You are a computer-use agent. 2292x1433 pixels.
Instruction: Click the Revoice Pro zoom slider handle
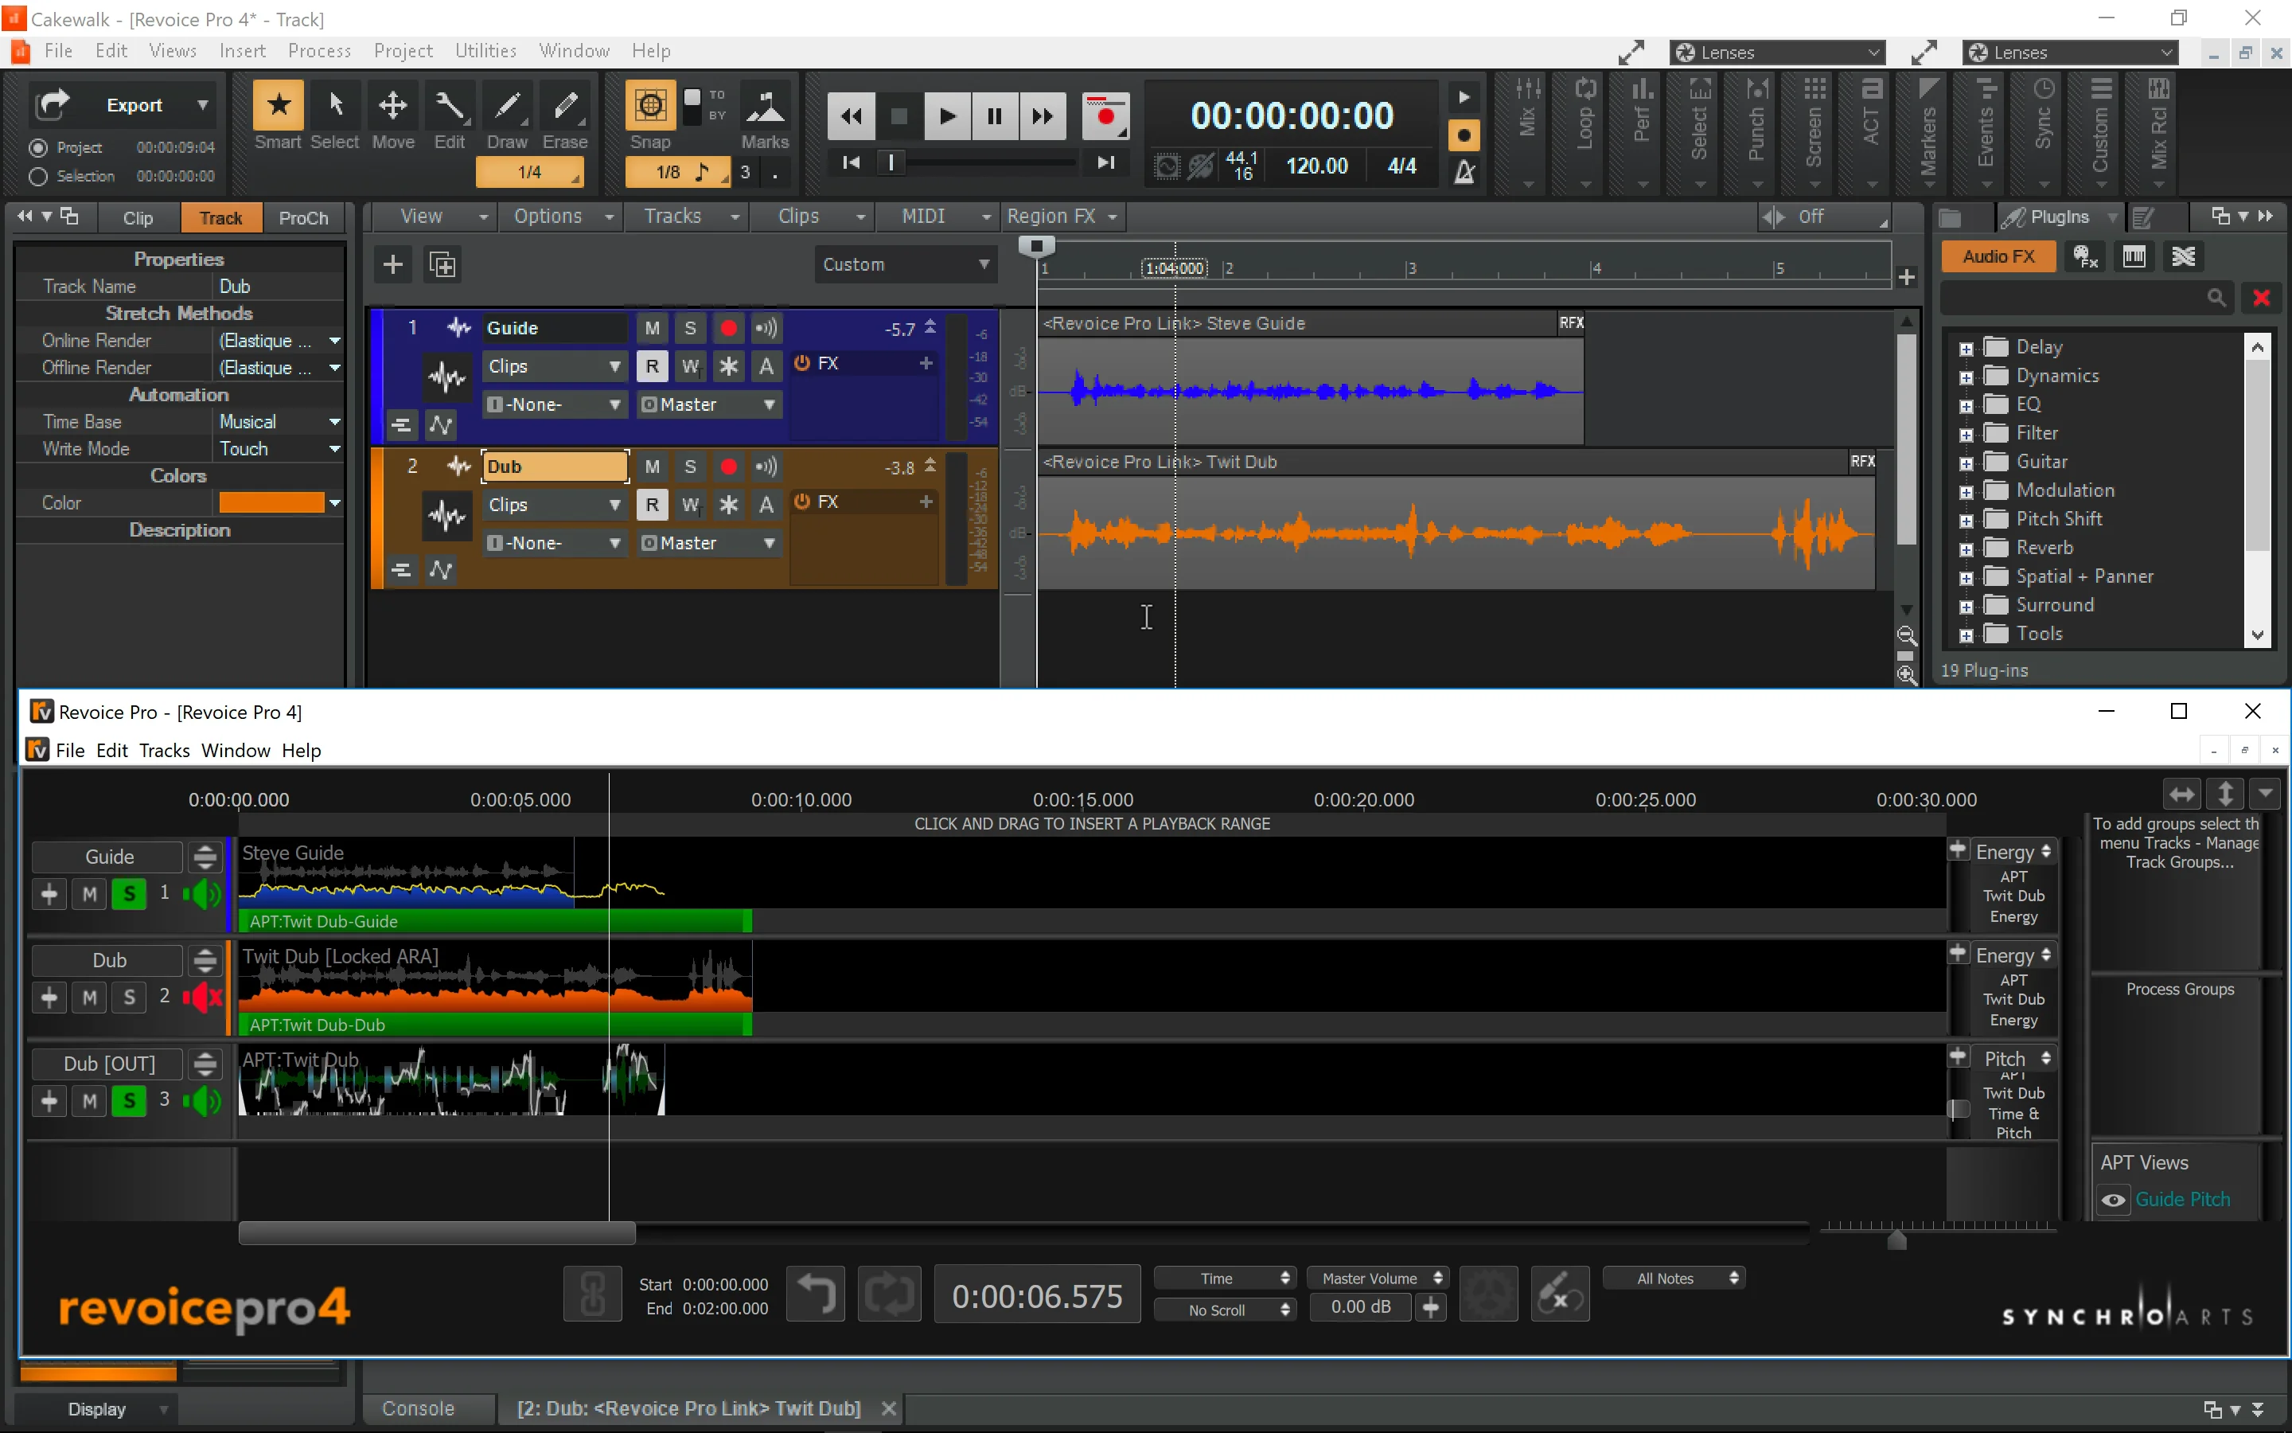pos(1896,1240)
